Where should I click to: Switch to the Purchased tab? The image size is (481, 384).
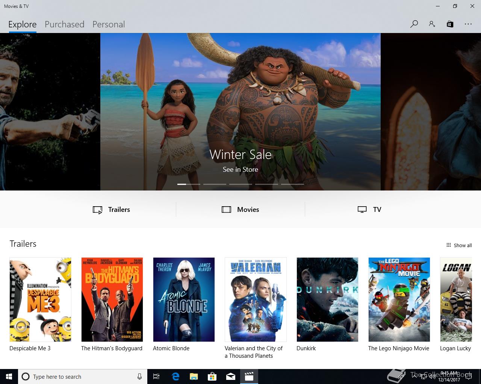pyautogui.click(x=64, y=24)
